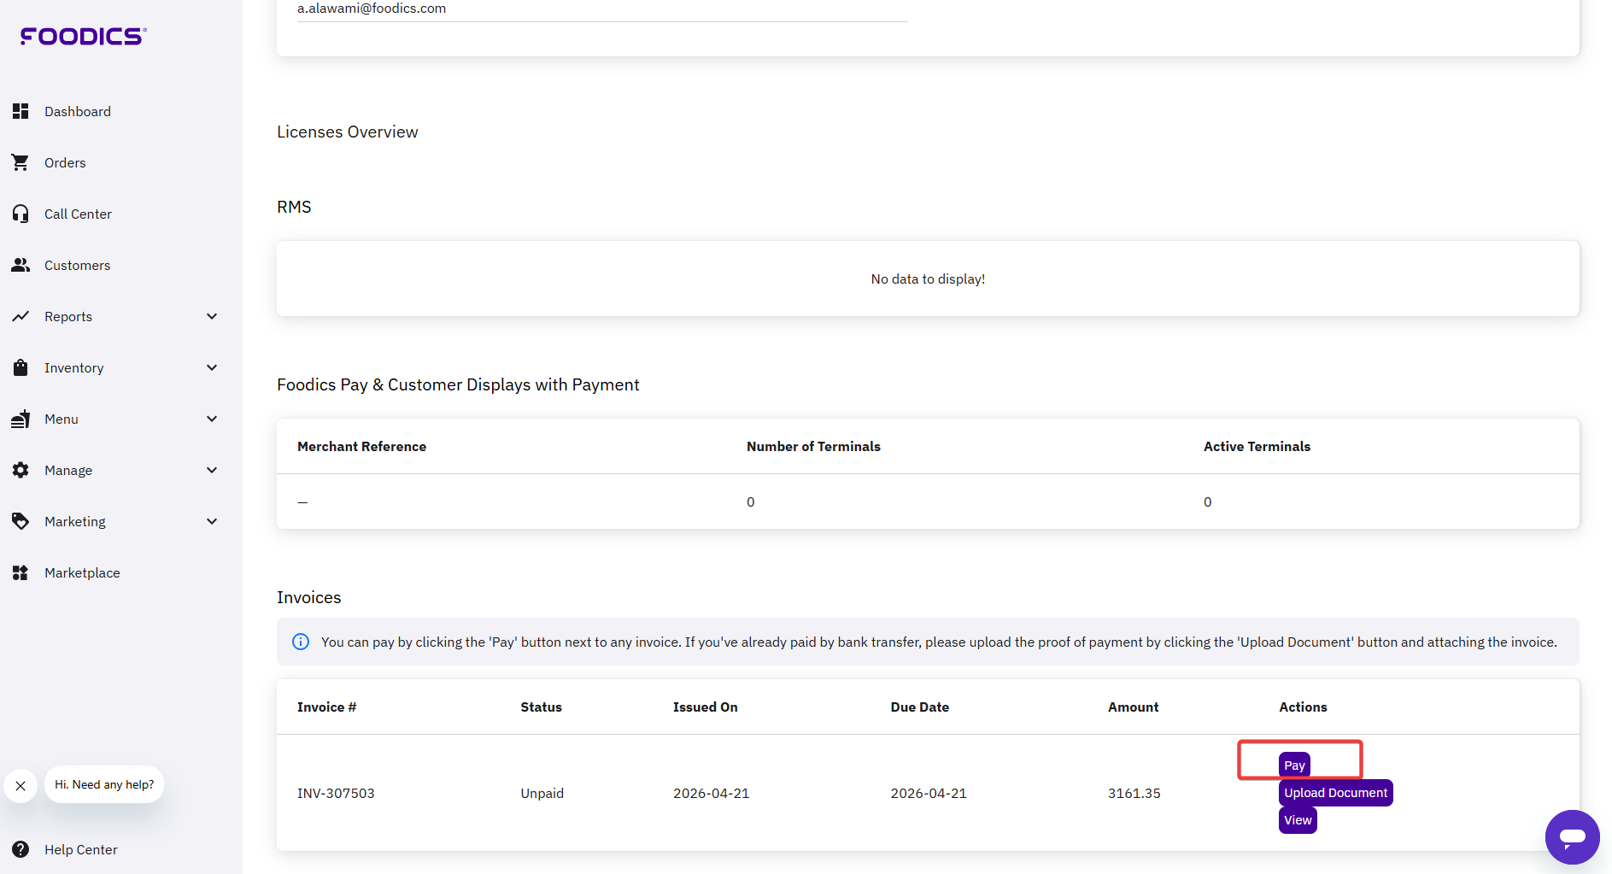Click the 'Hi. Need any help?' chat prompt
Viewport: 1612px width, 874px height.
coord(104,784)
